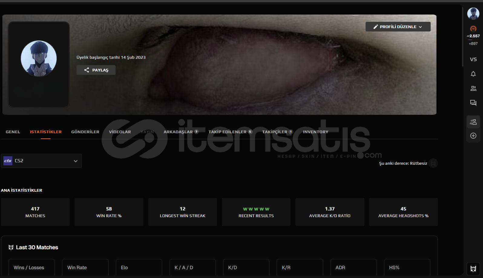Screen dimensions: 483x278
Task: Click the orange skill level 10 badge
Action: tap(473, 28)
